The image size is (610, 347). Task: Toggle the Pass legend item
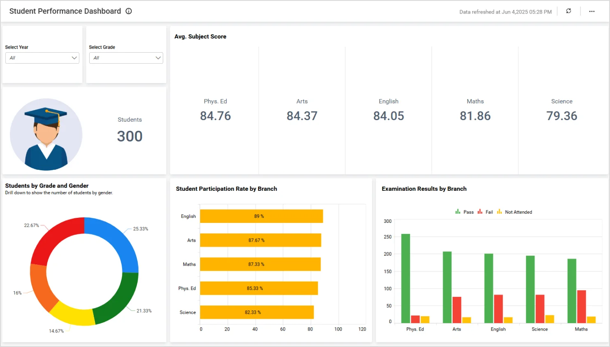464,212
